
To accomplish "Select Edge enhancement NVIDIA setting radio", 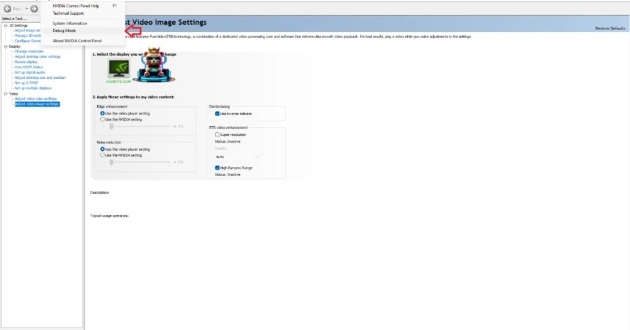I will pos(103,119).
